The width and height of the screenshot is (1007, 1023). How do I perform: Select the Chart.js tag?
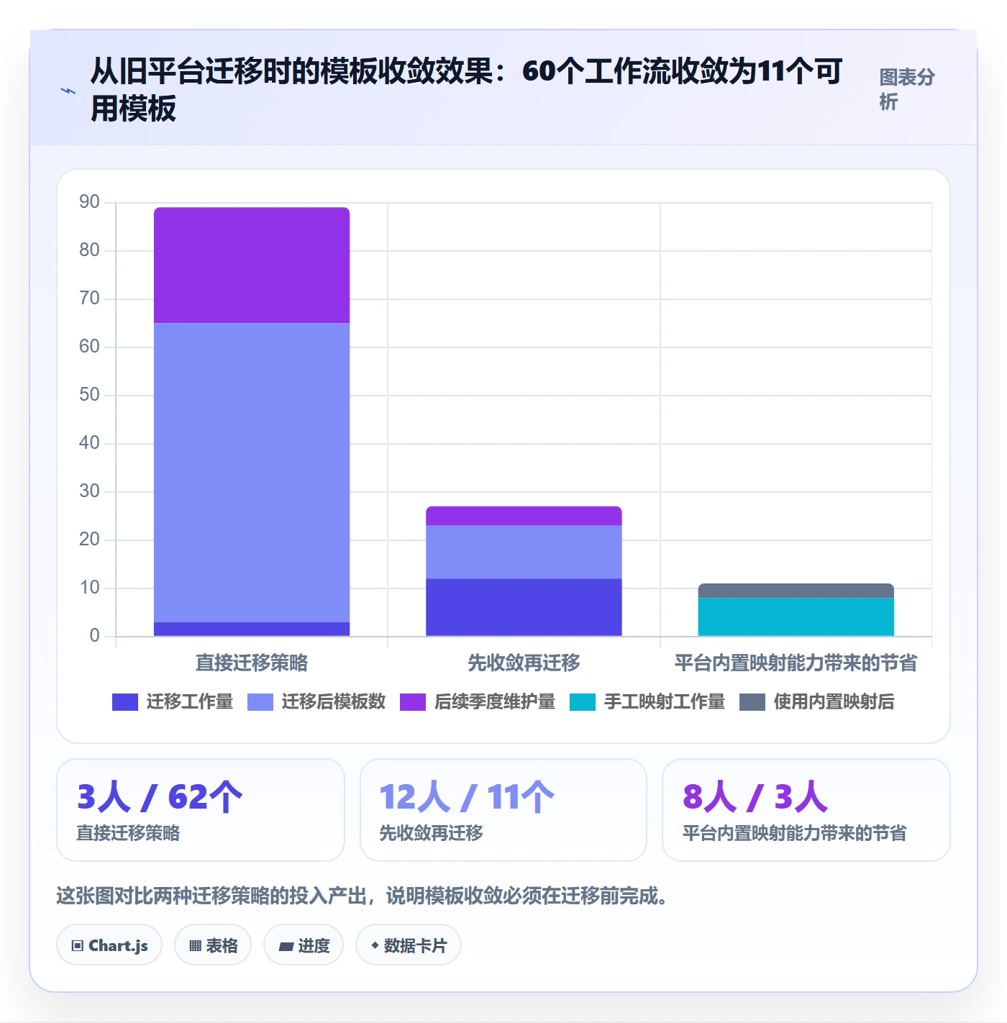click(x=109, y=945)
